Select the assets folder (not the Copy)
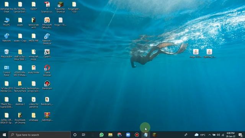245x138 pixels. pyautogui.click(x=20, y=22)
